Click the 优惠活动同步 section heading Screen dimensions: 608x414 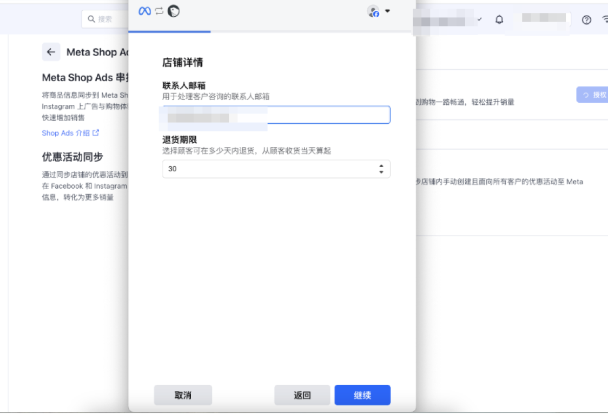(72, 157)
